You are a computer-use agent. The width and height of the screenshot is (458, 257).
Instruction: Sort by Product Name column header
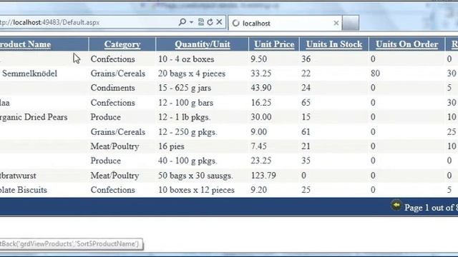(26, 44)
